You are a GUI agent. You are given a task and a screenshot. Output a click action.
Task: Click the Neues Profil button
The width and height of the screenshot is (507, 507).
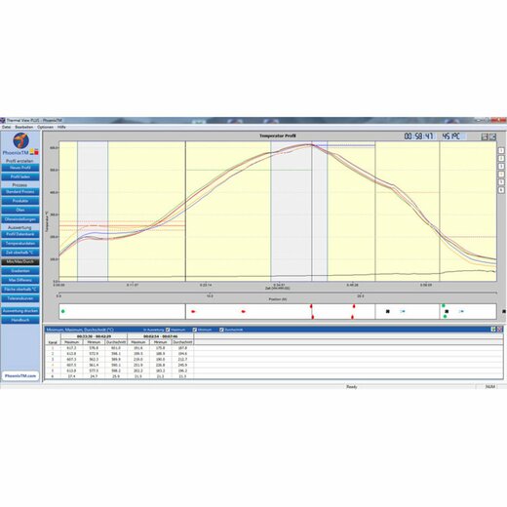20,168
